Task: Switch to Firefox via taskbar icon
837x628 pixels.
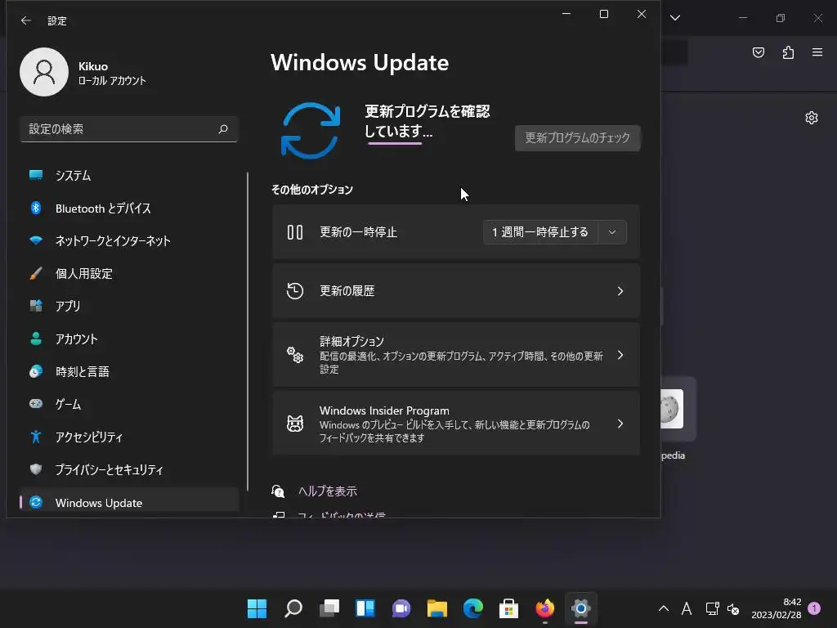Action: point(545,608)
